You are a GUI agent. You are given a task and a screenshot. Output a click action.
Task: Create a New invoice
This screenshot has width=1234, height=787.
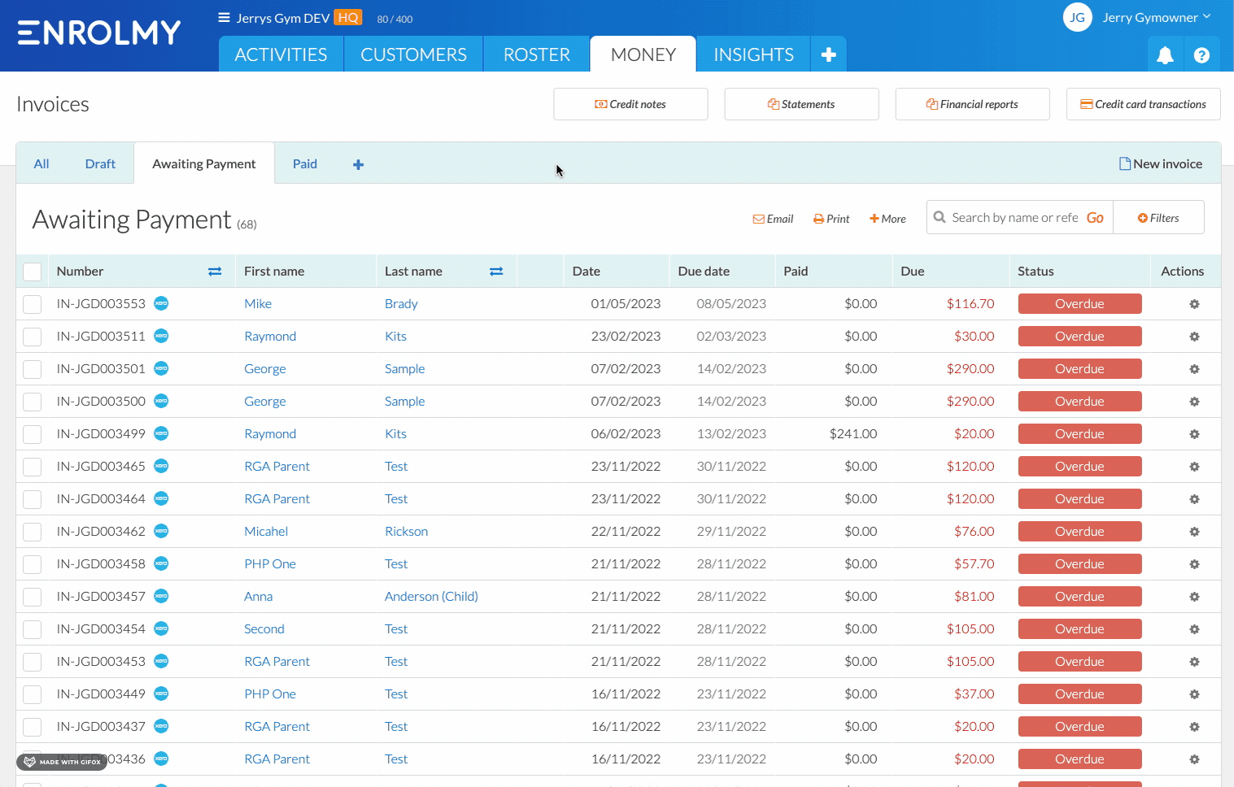click(1161, 163)
